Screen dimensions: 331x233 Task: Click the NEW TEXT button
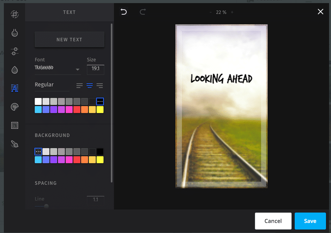coord(70,39)
